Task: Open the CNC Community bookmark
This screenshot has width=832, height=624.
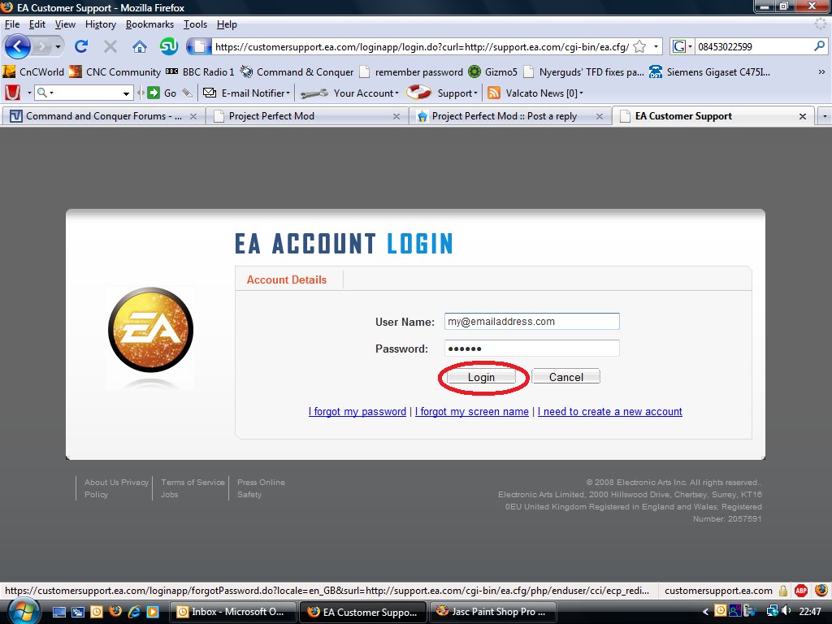Action: 115,71
